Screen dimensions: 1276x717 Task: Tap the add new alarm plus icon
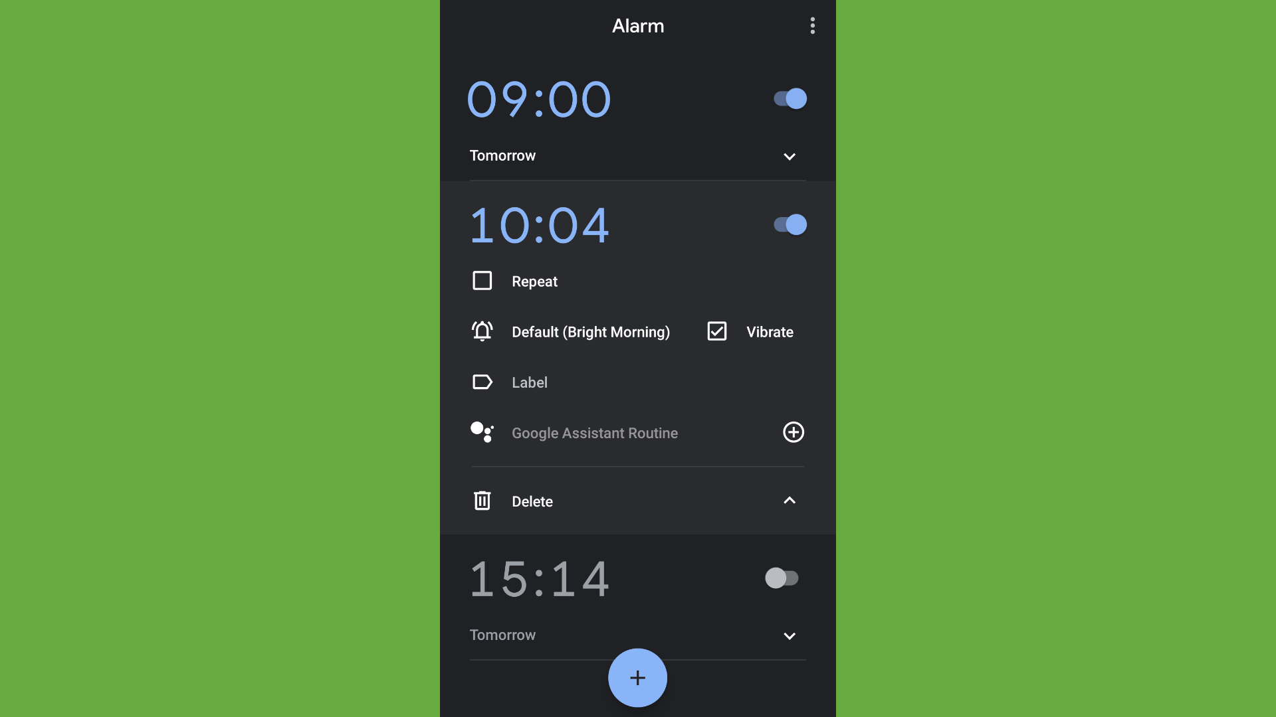pyautogui.click(x=637, y=678)
